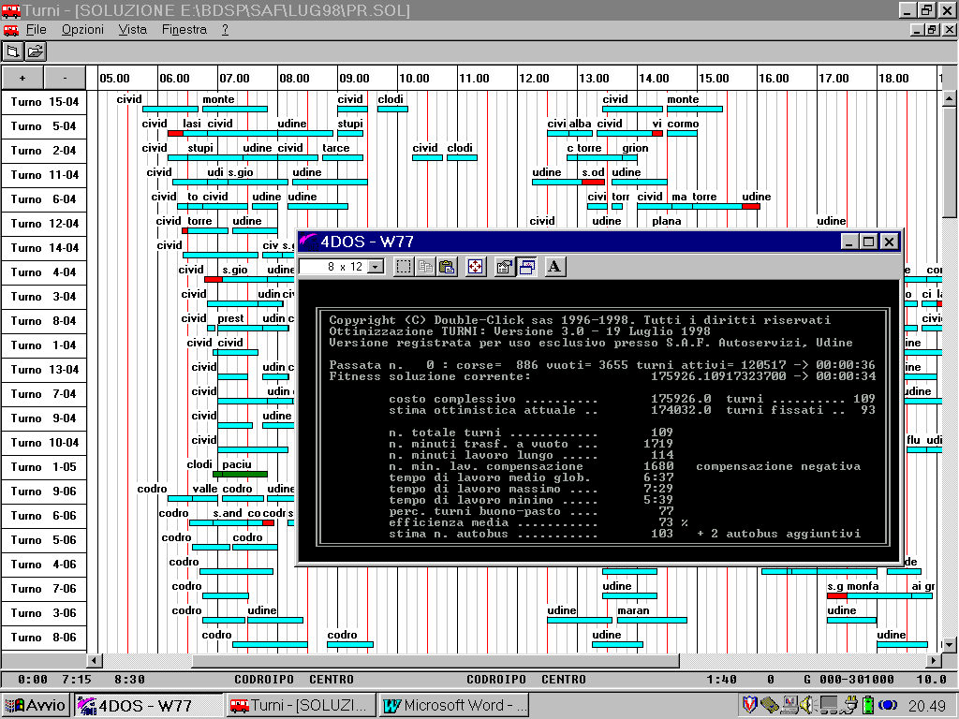The height and width of the screenshot is (719, 959).
Task: Open the 8 x 12 font size dropdown in 4DOS
Action: [x=376, y=267]
